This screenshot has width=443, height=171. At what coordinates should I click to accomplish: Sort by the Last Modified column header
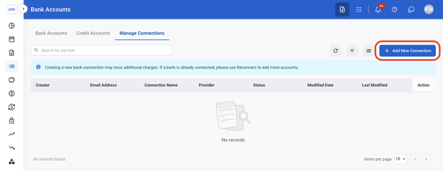[374, 85]
